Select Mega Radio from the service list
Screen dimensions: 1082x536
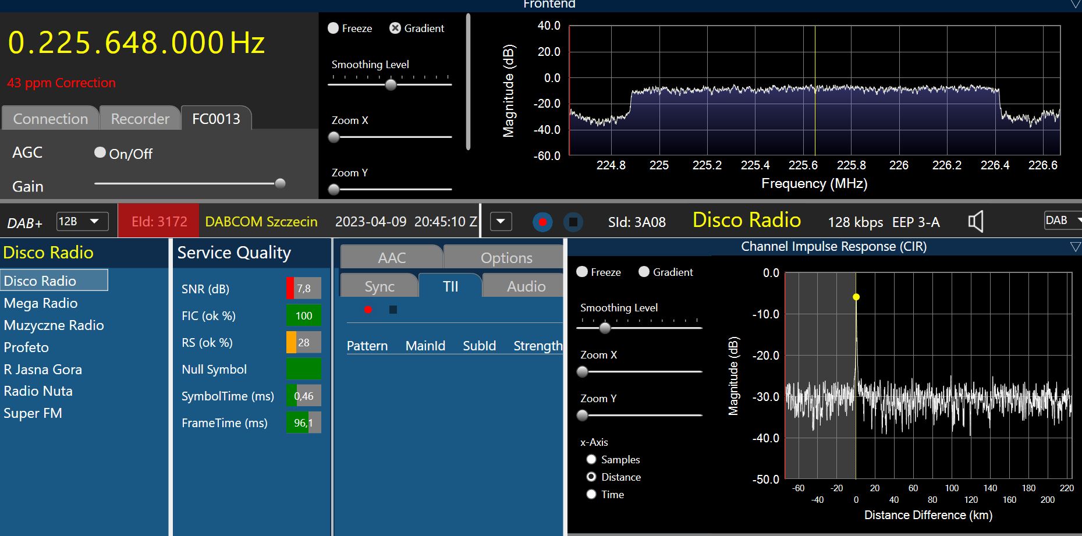(41, 303)
